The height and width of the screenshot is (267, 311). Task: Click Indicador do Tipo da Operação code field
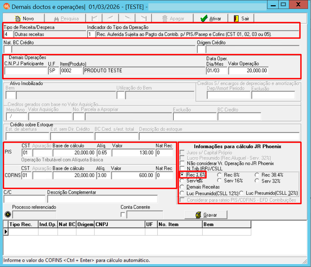(x=91, y=34)
